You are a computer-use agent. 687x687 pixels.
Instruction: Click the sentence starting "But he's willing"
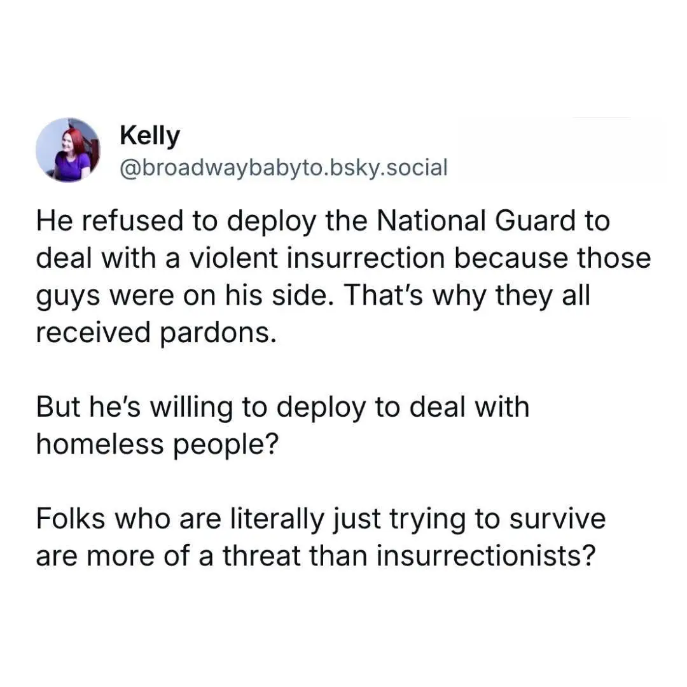pos(283,426)
